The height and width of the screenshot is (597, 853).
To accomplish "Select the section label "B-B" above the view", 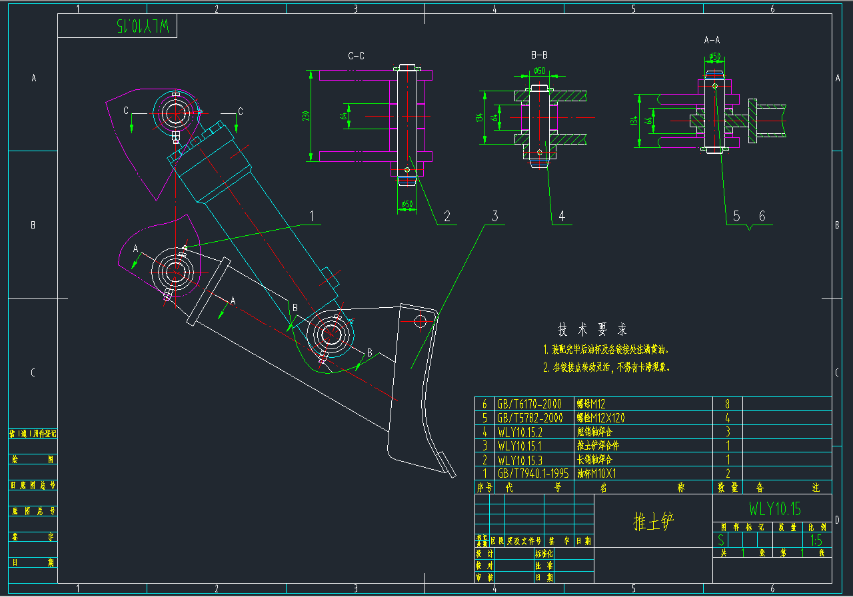I will tap(539, 55).
